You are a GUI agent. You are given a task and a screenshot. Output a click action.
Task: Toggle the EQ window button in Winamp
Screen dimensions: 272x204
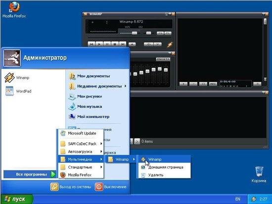160,33
